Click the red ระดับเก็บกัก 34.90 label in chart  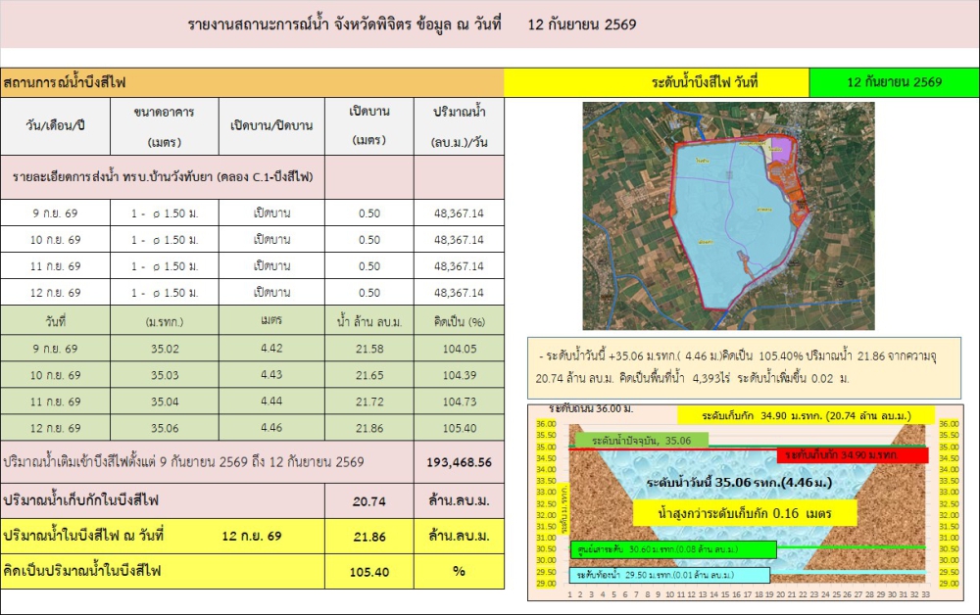[x=852, y=455]
